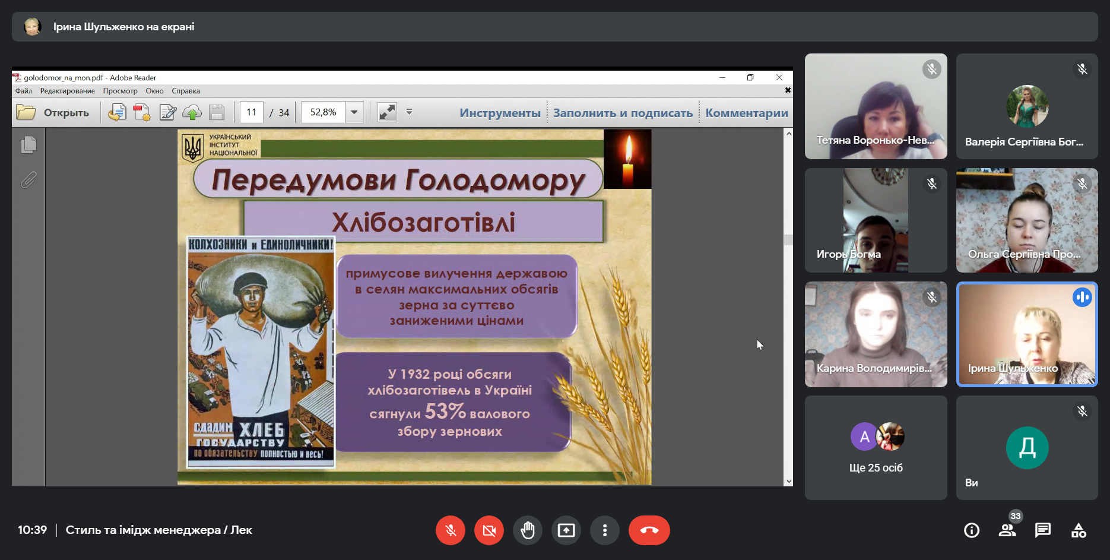Click the fit-to-window read mode icon

pyautogui.click(x=387, y=112)
